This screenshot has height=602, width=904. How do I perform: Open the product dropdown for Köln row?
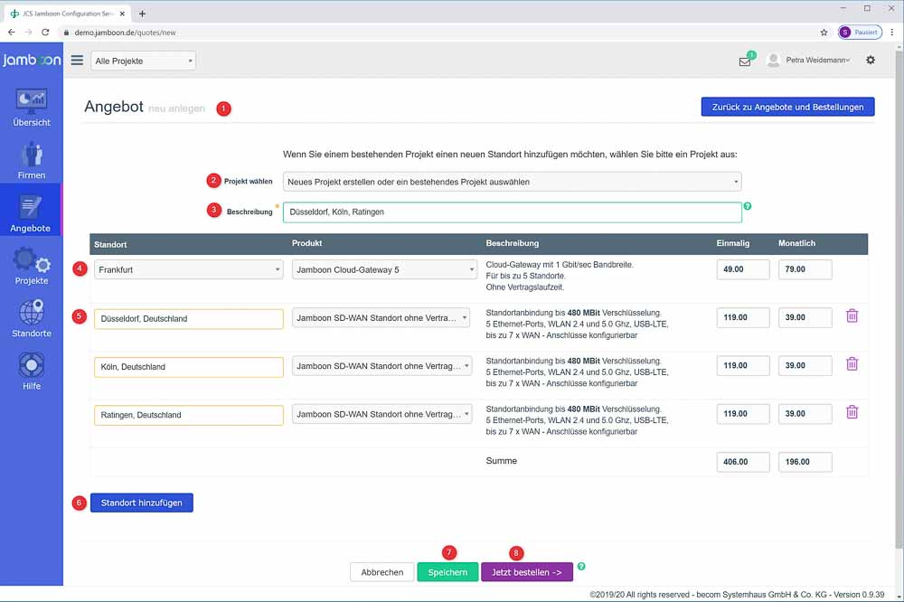pos(381,365)
